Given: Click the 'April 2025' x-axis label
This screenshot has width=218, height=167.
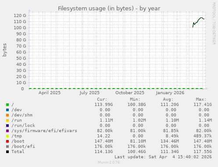Looking at the screenshot, I should point(50,93).
